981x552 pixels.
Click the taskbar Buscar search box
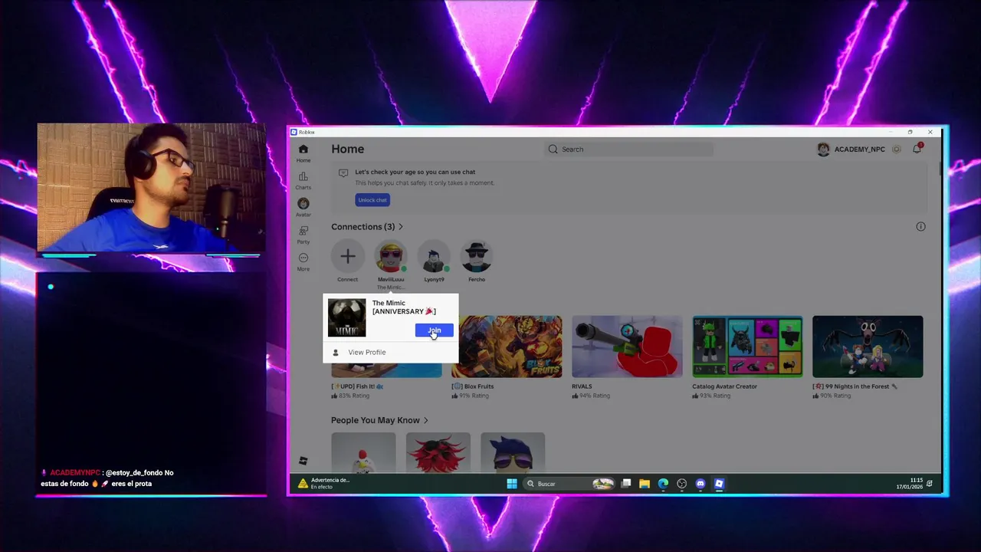570,484
